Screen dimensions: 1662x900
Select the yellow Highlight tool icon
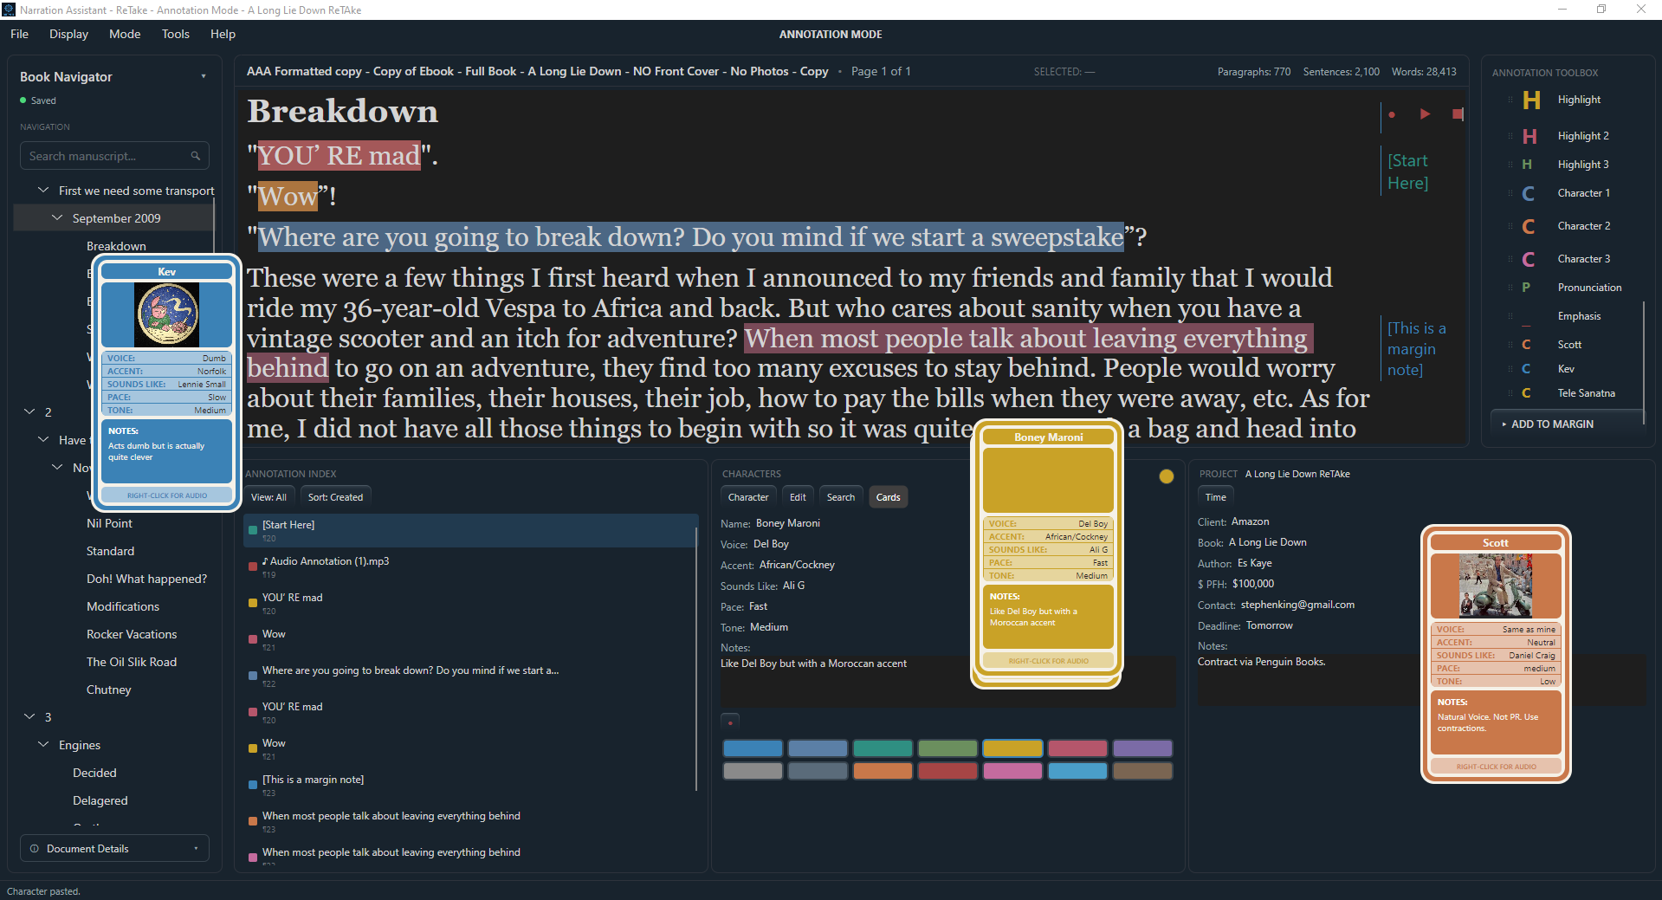tap(1531, 100)
